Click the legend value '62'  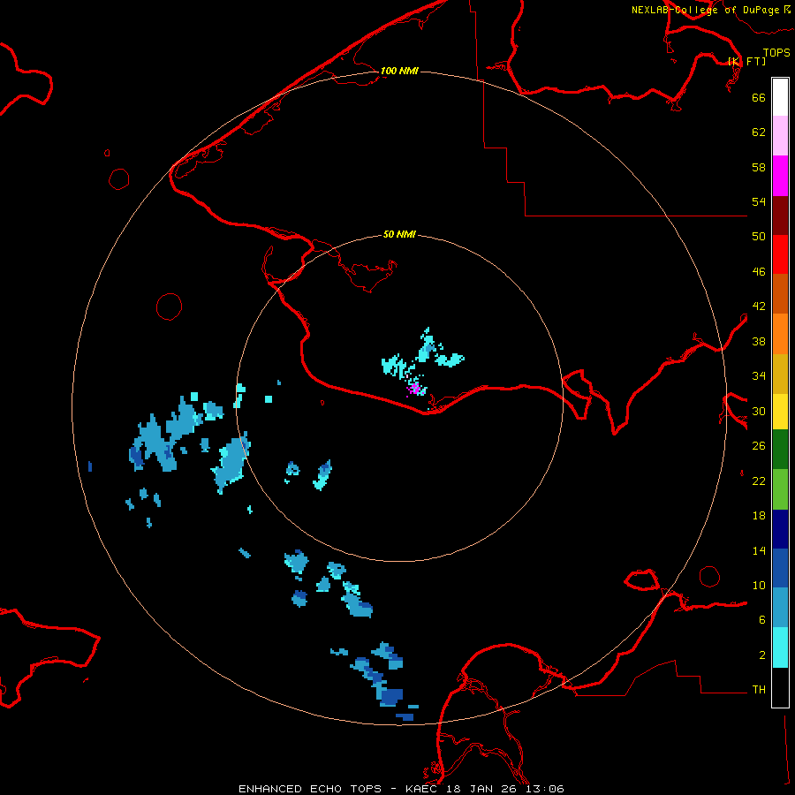(x=759, y=132)
